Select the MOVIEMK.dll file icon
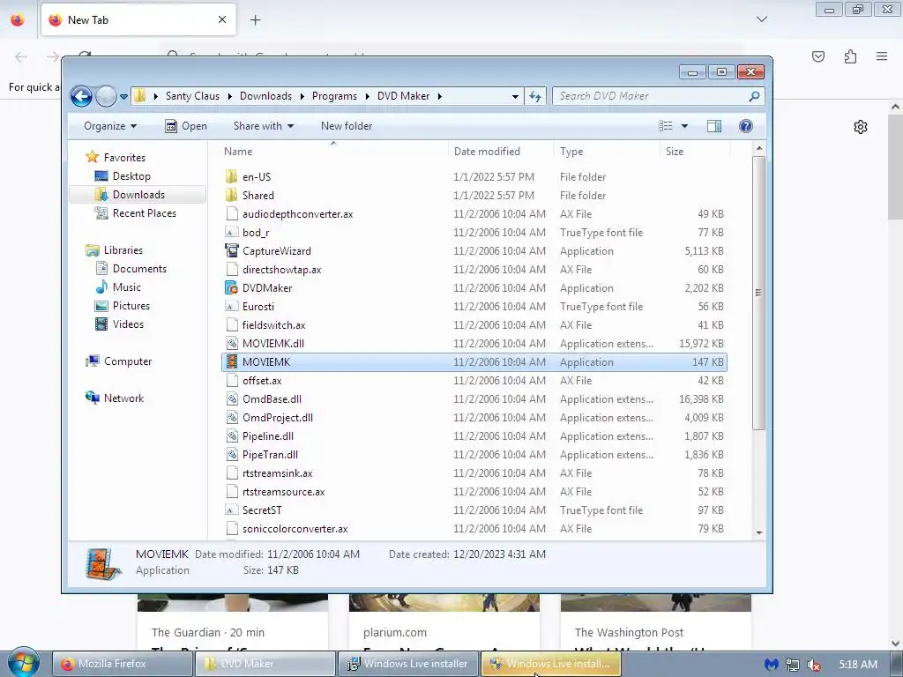This screenshot has height=677, width=903. point(232,344)
